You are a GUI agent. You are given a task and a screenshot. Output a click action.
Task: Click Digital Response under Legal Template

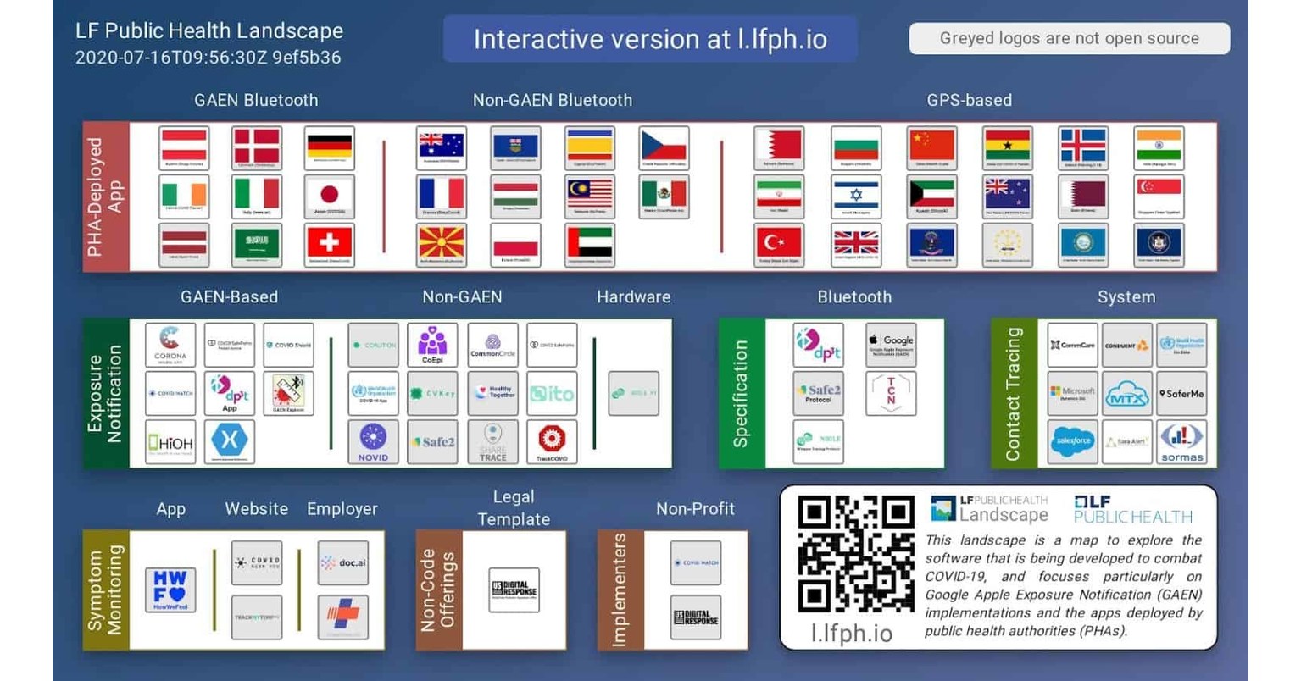(514, 590)
